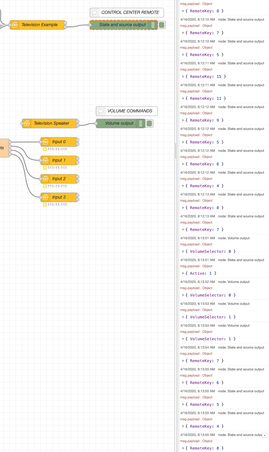Viewport: 269px width, 452px height.
Task: Expand the RemoteKey: 11 debug message
Action: [183, 99]
